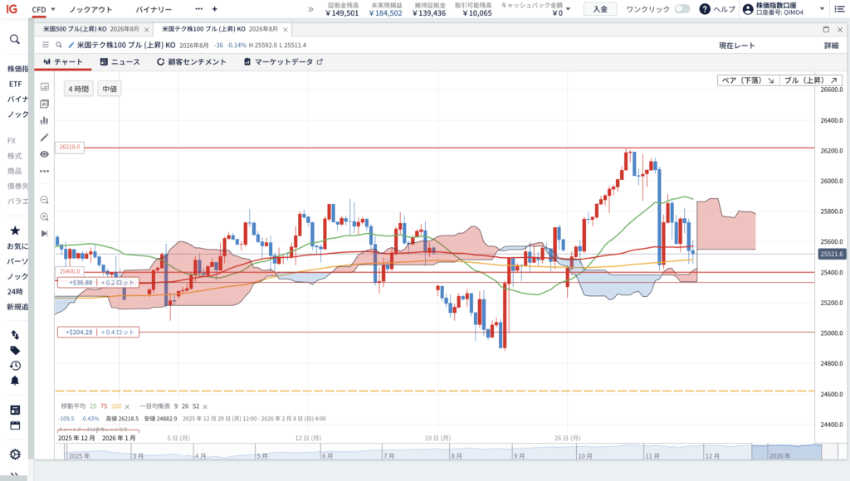The image size is (850, 481).
Task: Click the chart zoom out magnifier
Action: click(x=45, y=200)
